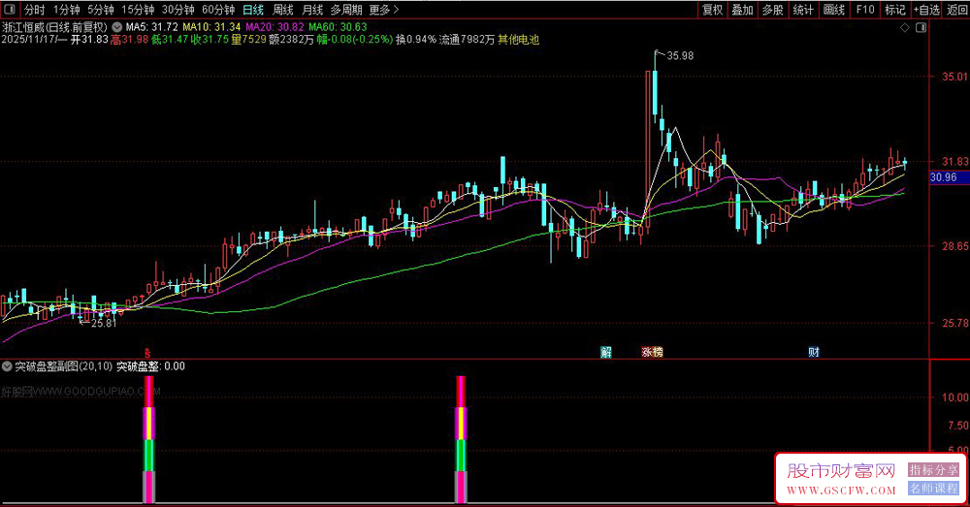Screen dimensions: 970x507
Task: Expand the 更多 periods menu
Action: [383, 10]
